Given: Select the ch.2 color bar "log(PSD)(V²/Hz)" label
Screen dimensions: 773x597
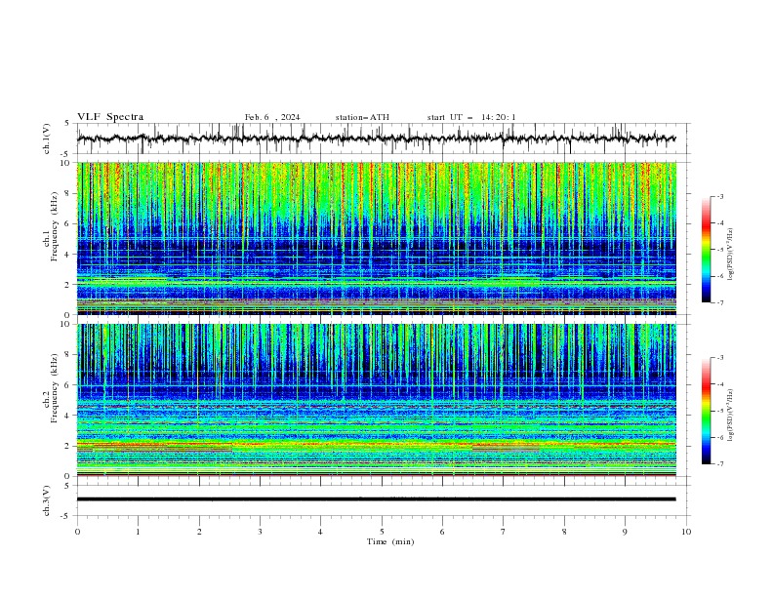Looking at the screenshot, I should 731,416.
